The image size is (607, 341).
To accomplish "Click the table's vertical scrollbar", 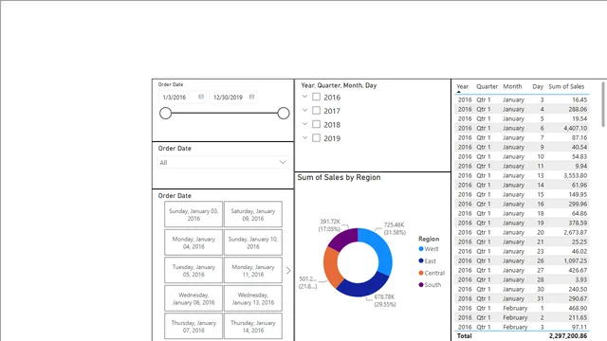I will coord(603,104).
